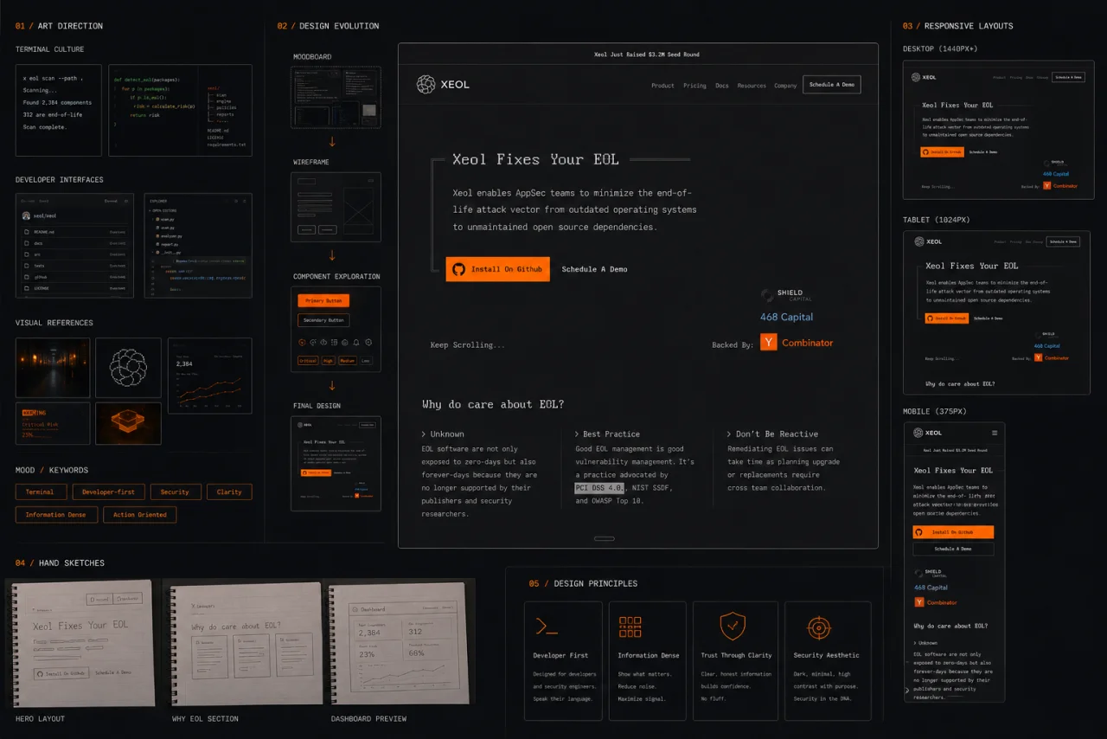Expand the Unknown section in the main mockup
Screen dimensions: 1107x739
click(x=443, y=434)
